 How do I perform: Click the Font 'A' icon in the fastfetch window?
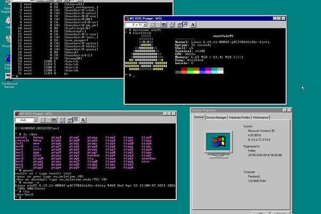click(x=193, y=25)
